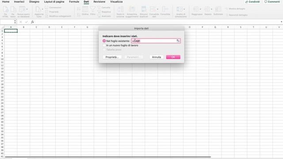
Task: Select Nel foglio esistente radio button
Action: 104,41
